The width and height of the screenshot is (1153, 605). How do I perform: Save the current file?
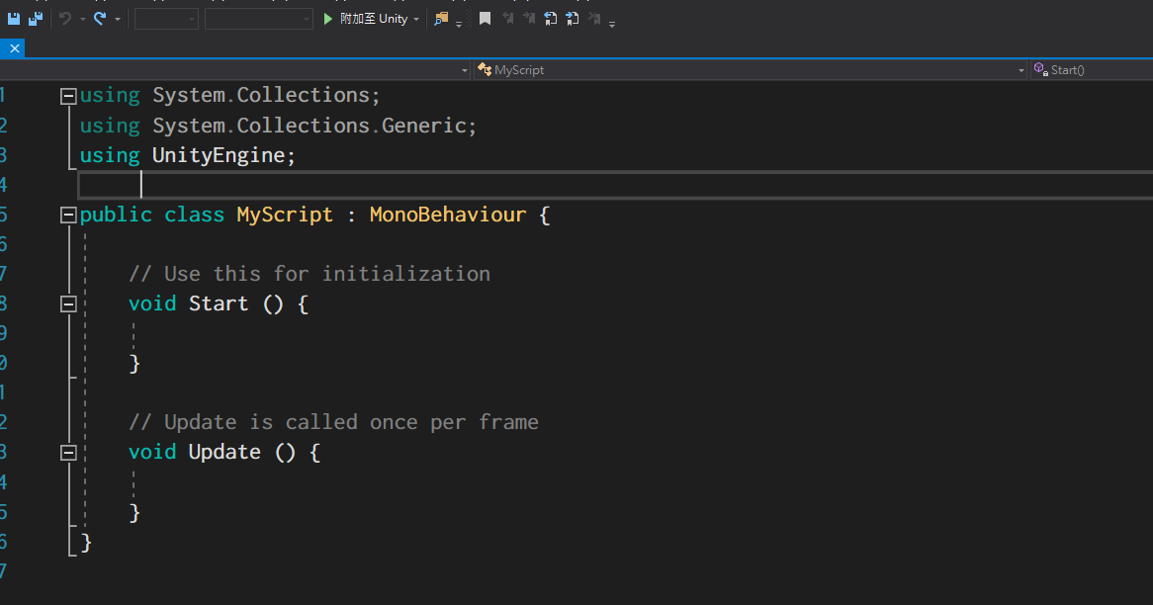point(13,18)
